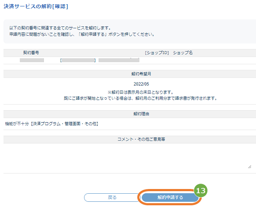Click the [ショップID] ショップ名 header
256x212 pixels.
(169, 53)
